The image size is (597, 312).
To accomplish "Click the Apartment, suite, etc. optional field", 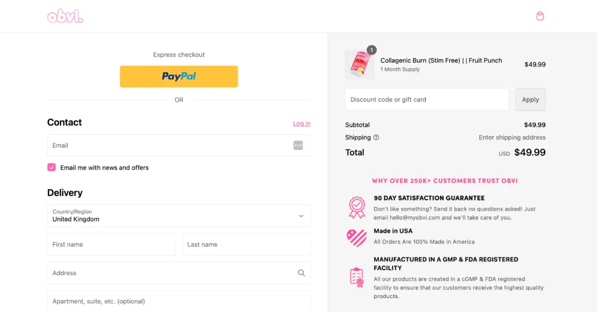I will 179,301.
